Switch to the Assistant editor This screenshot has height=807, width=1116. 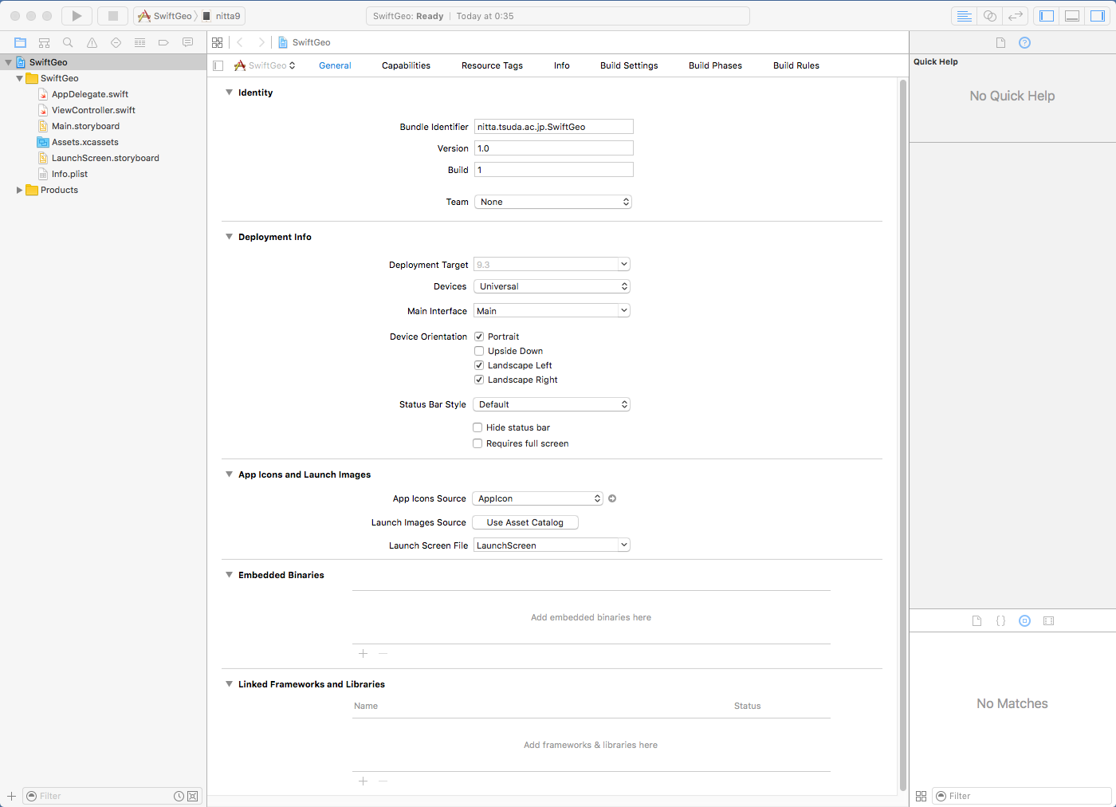pos(989,16)
